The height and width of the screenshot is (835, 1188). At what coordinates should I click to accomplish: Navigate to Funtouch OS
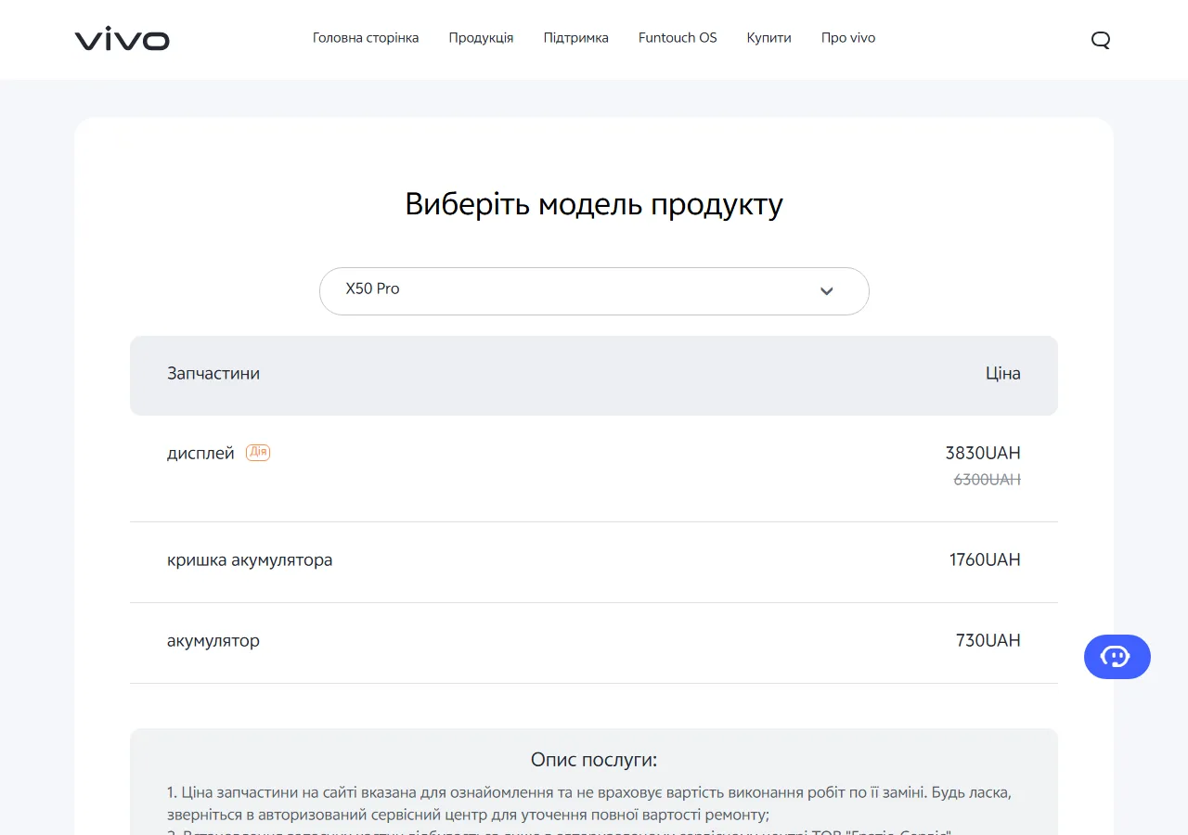(x=678, y=38)
